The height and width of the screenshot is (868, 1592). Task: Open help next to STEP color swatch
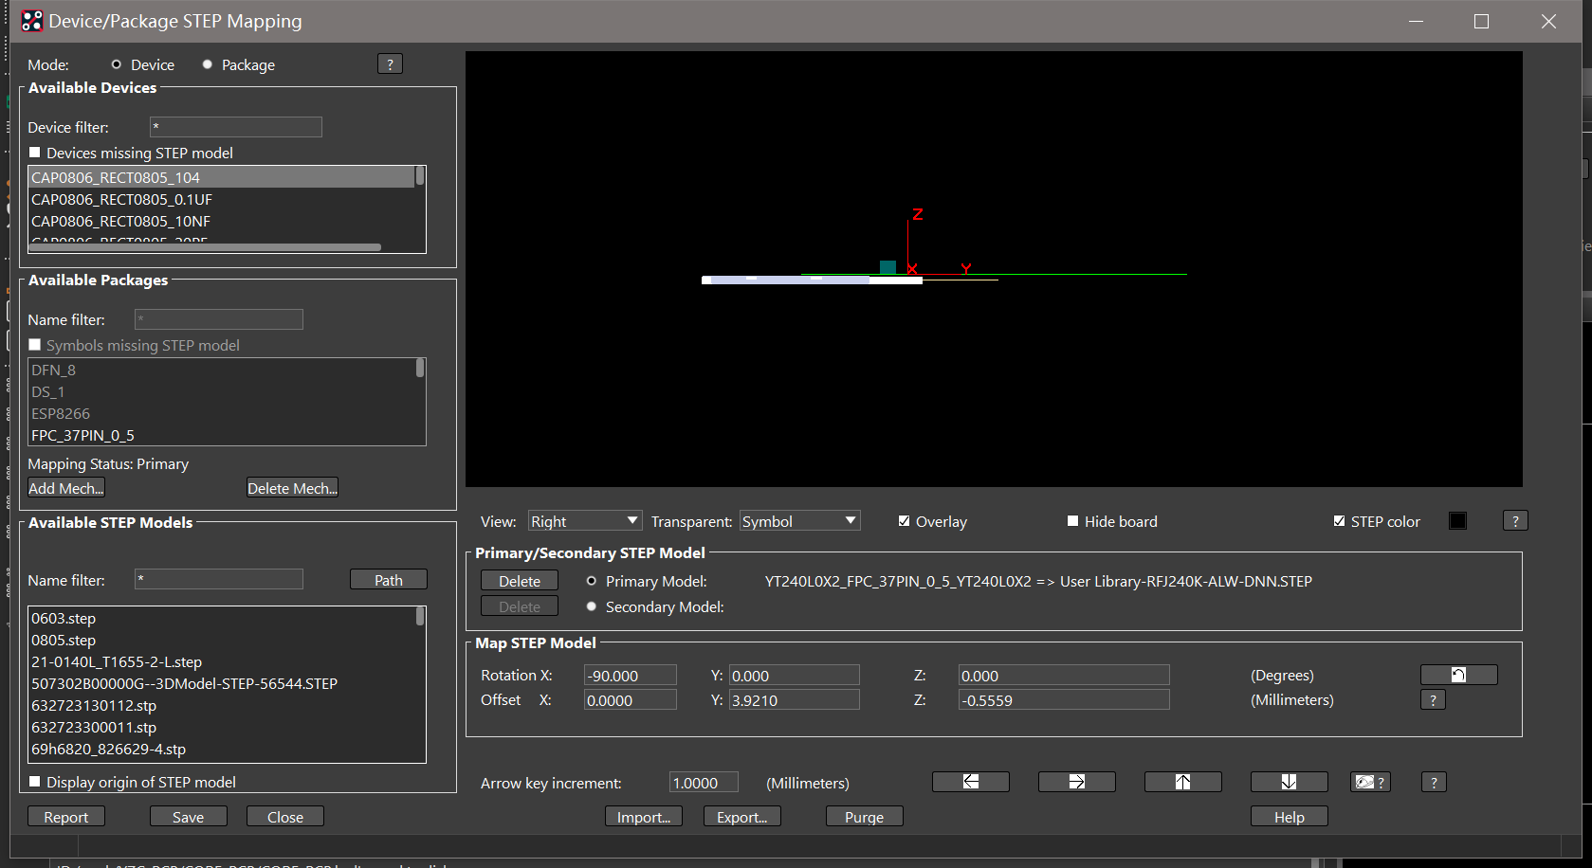tap(1515, 521)
